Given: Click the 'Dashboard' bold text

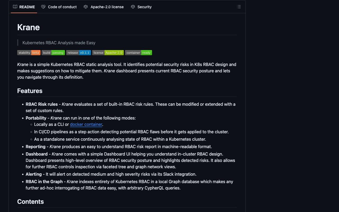Looking at the screenshot, I should [x=37, y=154].
